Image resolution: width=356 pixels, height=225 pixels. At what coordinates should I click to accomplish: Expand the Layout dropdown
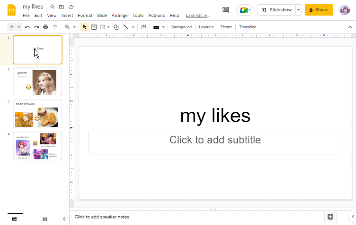(206, 27)
